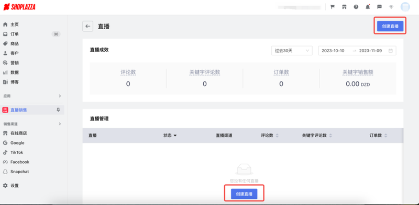This screenshot has width=419, height=205.
Task: Click 创建直播 button in empty list
Action: (244, 194)
